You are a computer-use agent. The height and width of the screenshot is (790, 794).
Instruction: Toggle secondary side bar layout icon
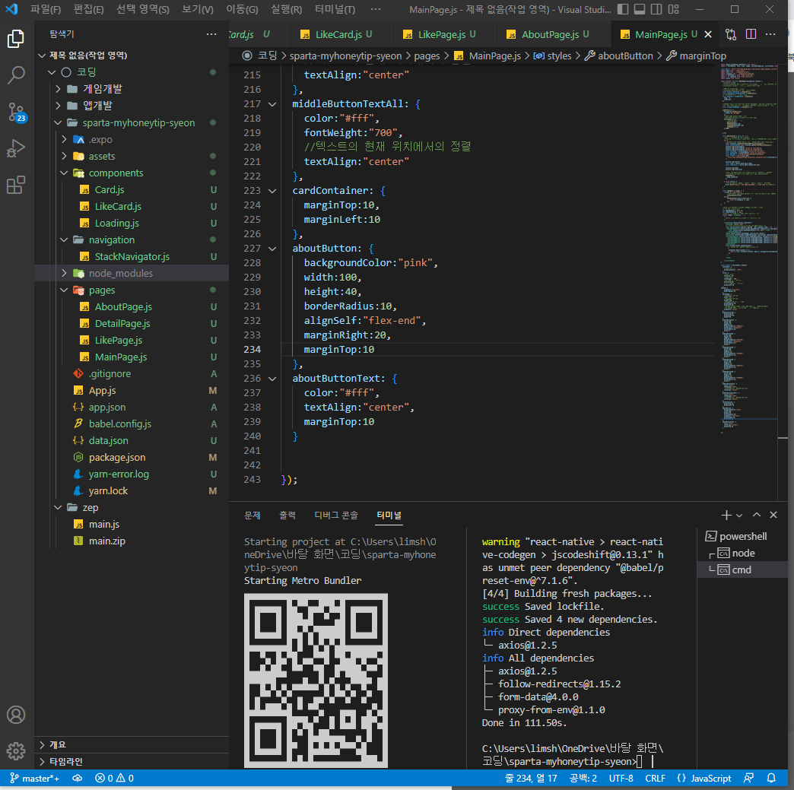[656, 9]
